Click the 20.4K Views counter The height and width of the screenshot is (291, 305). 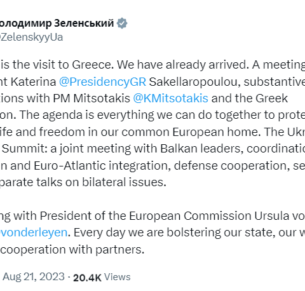pos(102,277)
